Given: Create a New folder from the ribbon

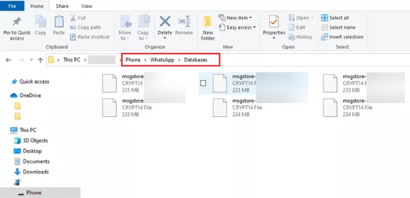Looking at the screenshot, I should [208, 28].
